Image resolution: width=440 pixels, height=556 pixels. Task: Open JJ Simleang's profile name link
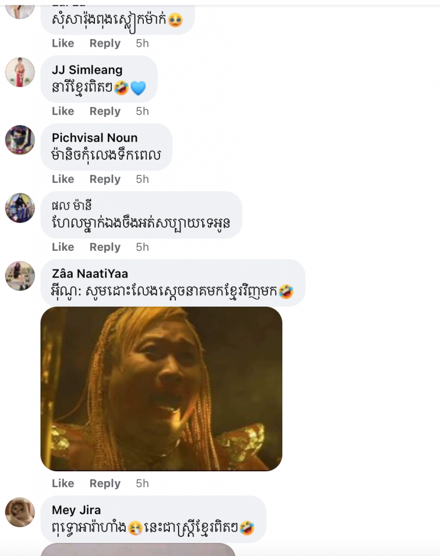click(x=87, y=70)
